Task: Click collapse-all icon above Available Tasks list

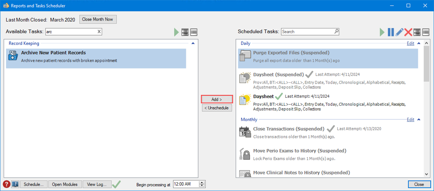Action: coord(194,32)
